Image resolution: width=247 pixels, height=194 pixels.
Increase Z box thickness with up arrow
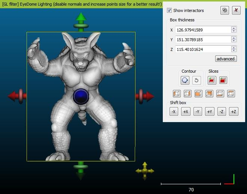234,48
